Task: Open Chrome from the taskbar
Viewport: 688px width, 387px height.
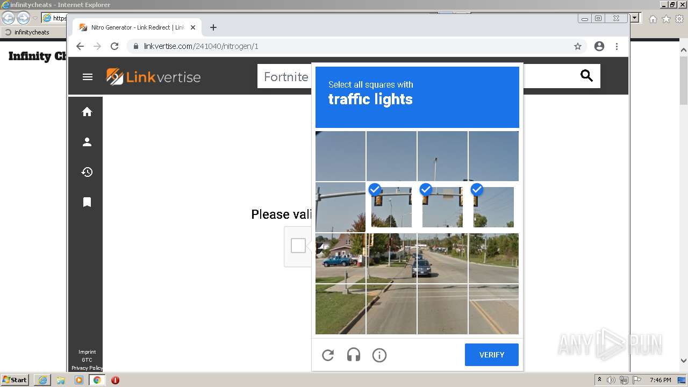Action: [x=97, y=380]
